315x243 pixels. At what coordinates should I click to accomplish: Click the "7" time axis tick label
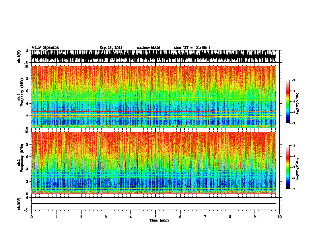coord(205,217)
